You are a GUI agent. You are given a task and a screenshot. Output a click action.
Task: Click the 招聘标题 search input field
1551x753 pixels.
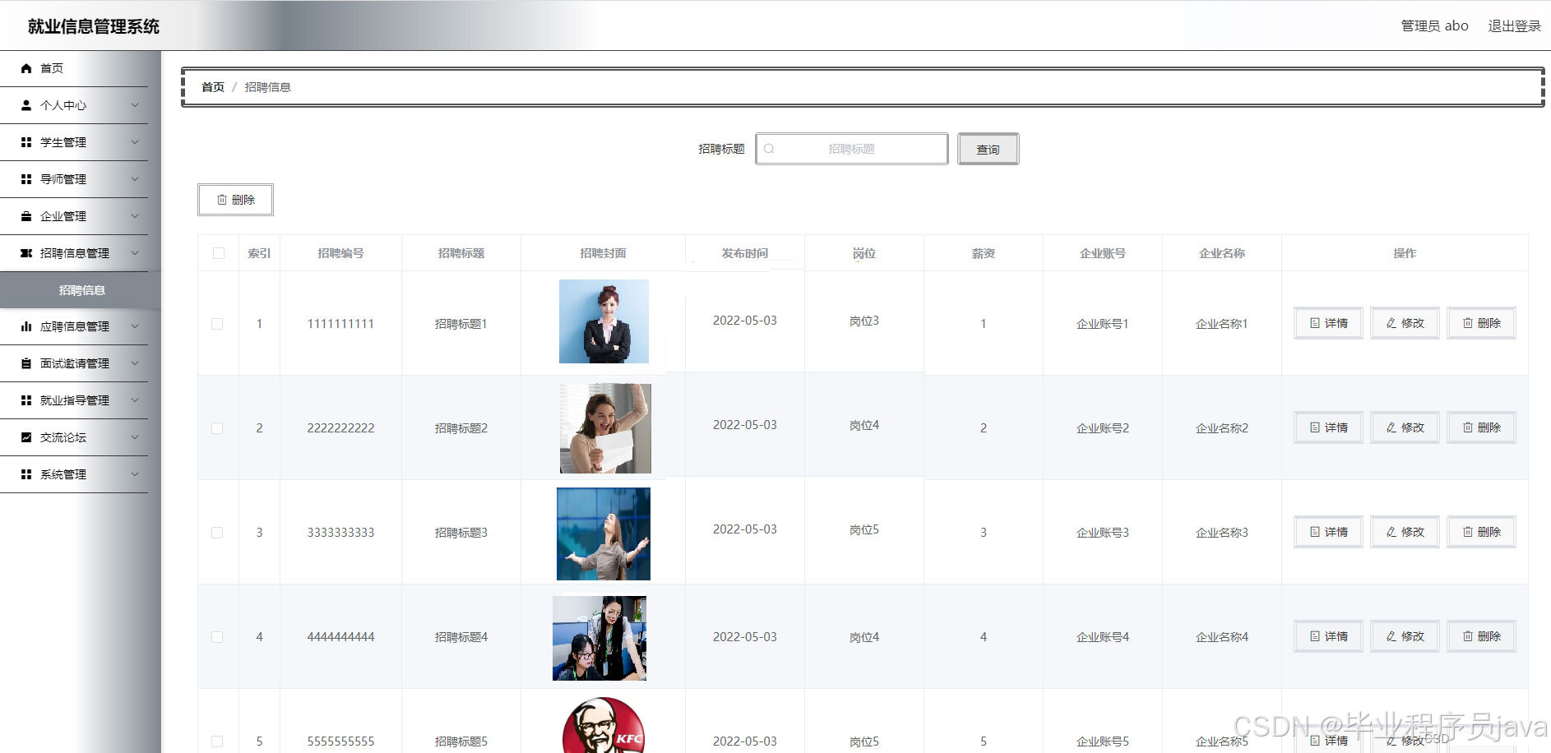(851, 149)
